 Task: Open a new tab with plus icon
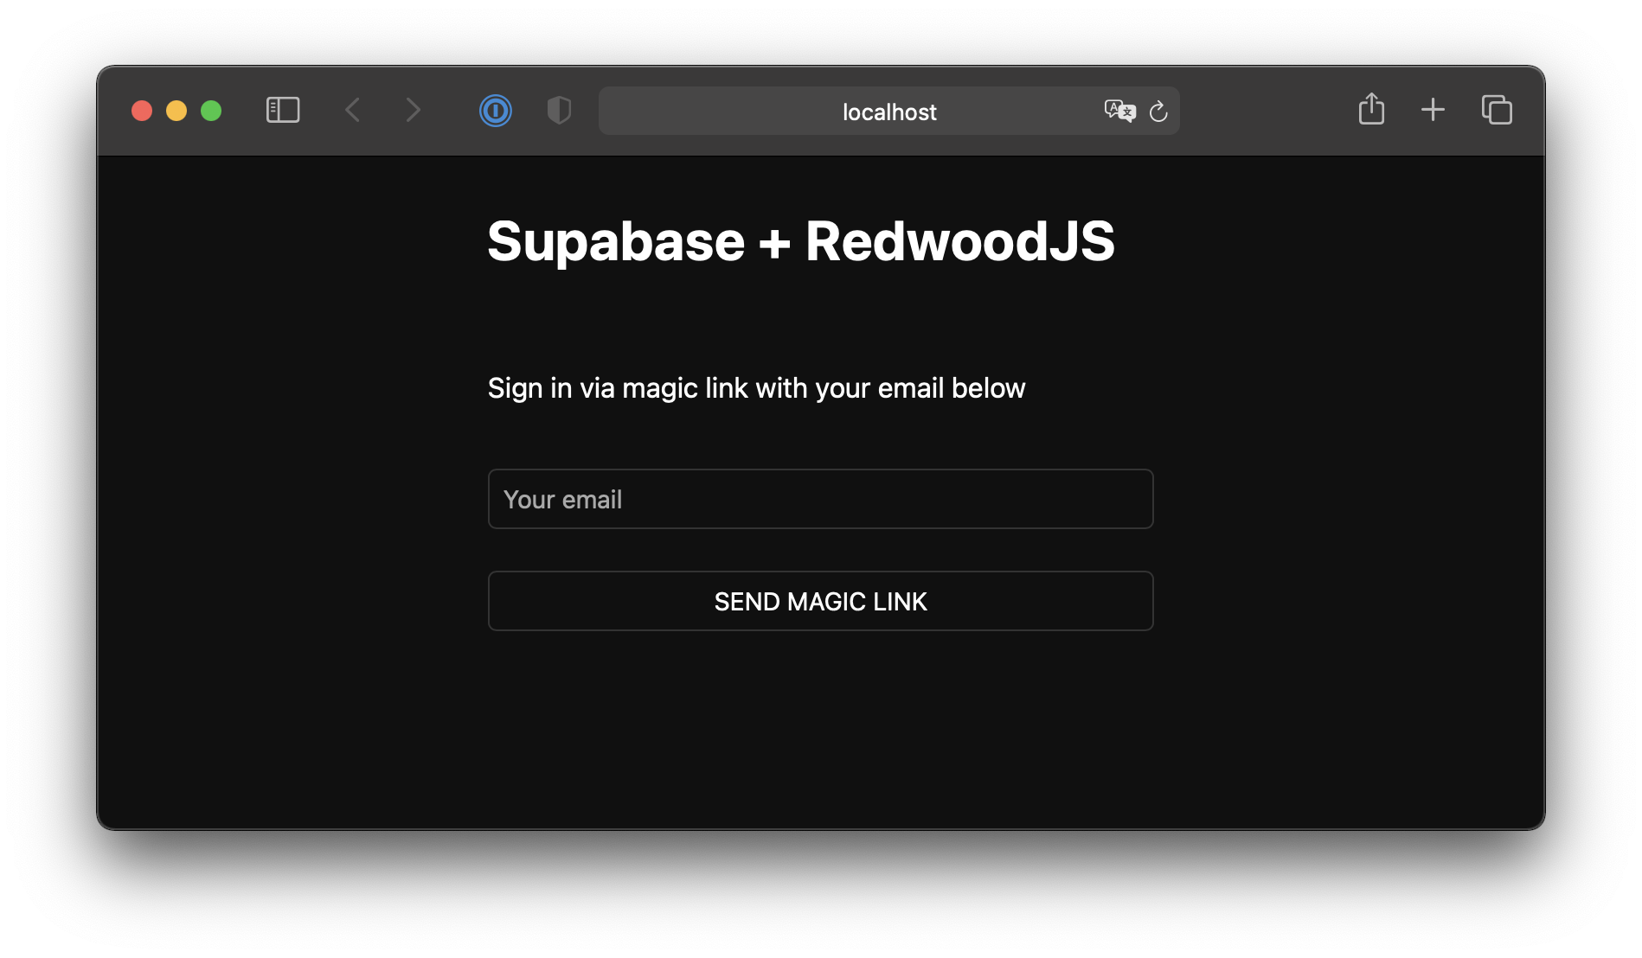(x=1433, y=110)
